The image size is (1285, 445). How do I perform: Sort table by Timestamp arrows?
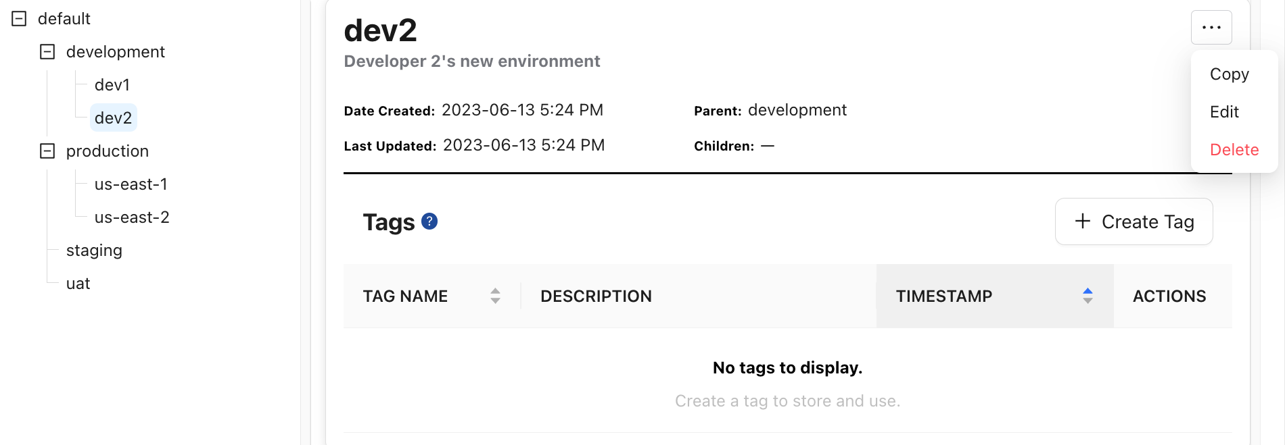point(1087,296)
